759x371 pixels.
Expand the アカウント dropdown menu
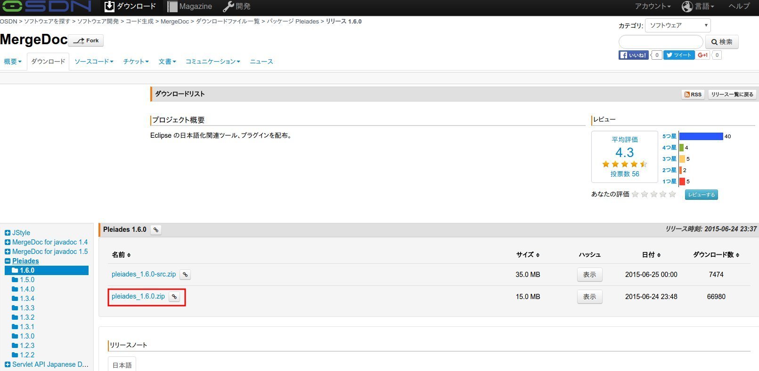pyautogui.click(x=653, y=7)
